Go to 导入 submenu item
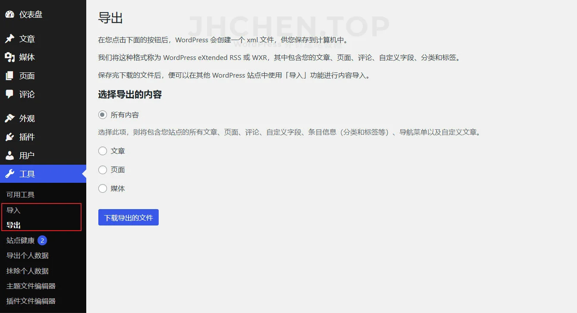 (13, 210)
